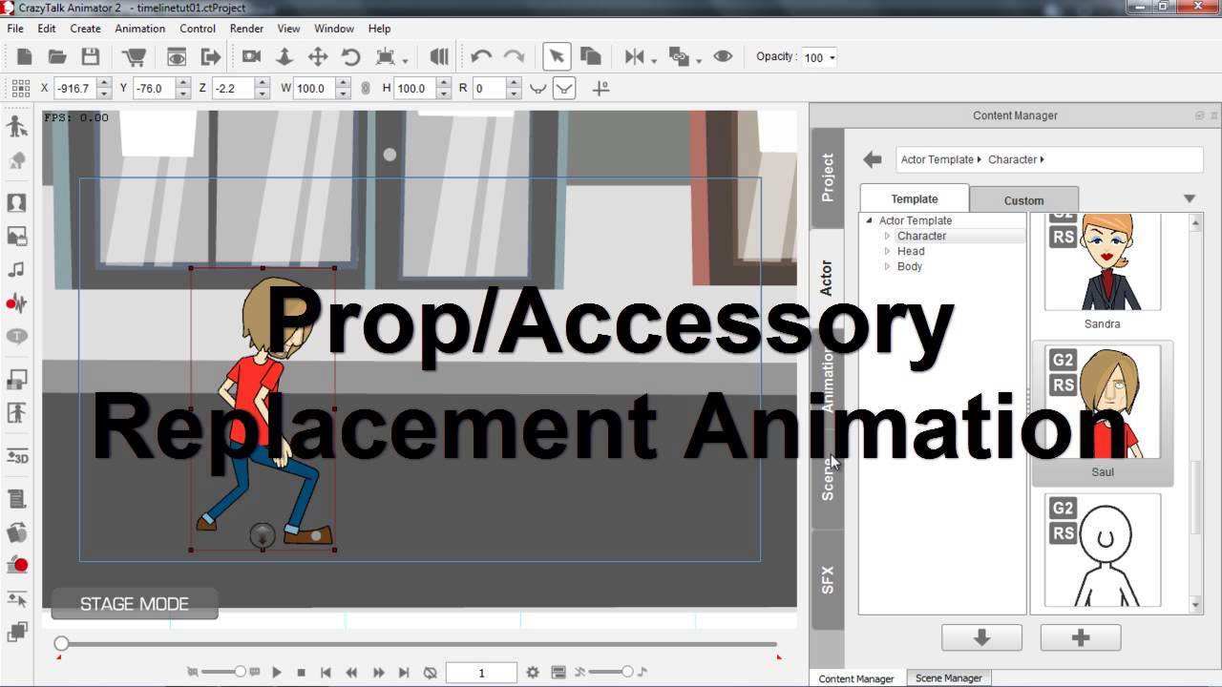Open the content store shopping cart icon
Viewport: 1222px width, 687px height.
coord(134,57)
